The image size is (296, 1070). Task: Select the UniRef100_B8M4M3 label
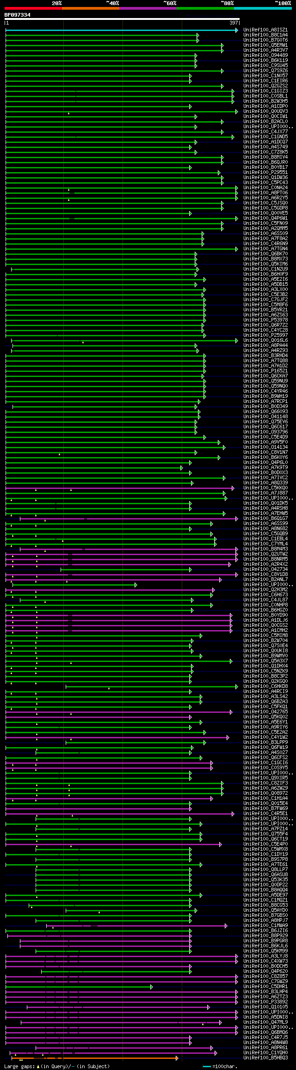tap(265, 549)
